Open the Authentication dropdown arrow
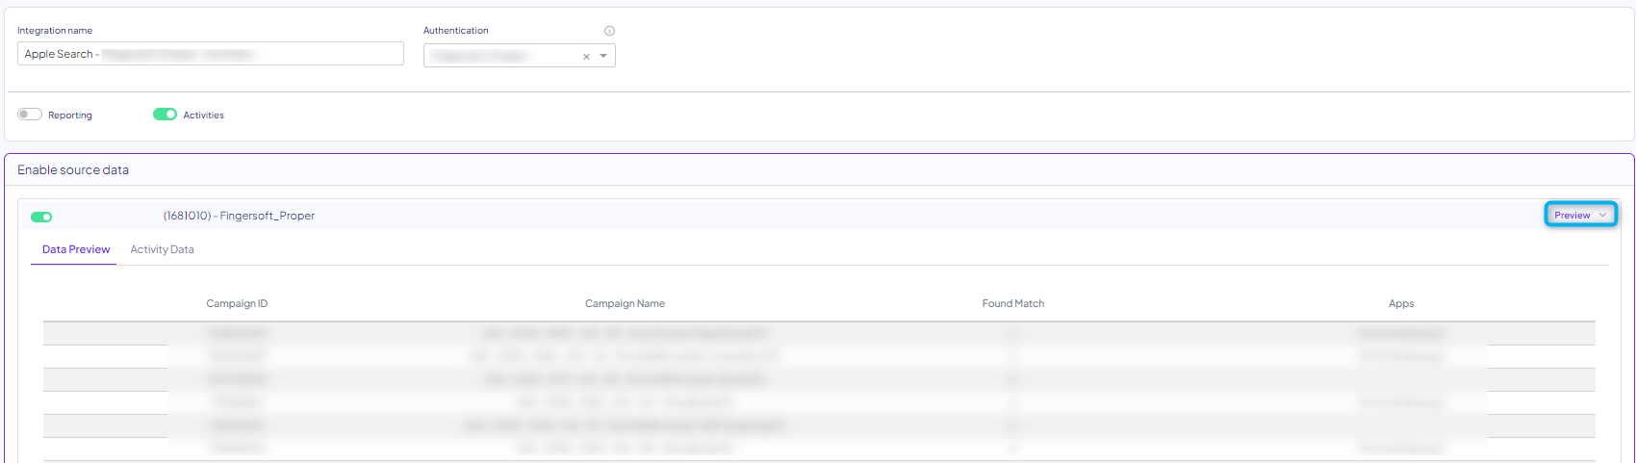 pyautogui.click(x=603, y=56)
